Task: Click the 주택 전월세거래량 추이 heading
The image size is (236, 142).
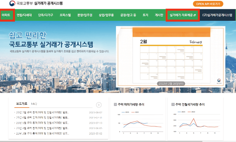Action: click(190, 104)
